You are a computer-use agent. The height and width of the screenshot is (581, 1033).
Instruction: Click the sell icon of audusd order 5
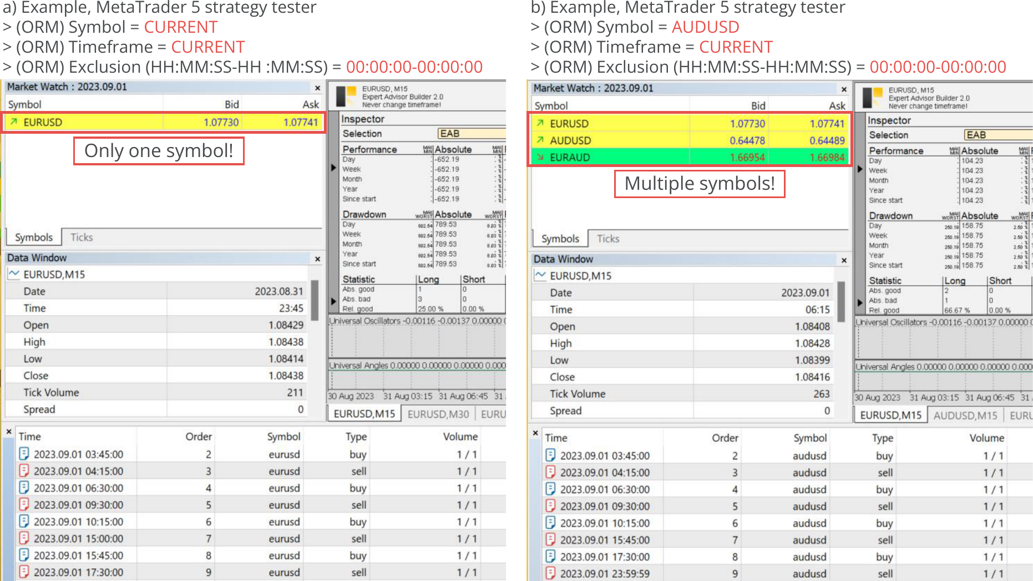tap(550, 506)
